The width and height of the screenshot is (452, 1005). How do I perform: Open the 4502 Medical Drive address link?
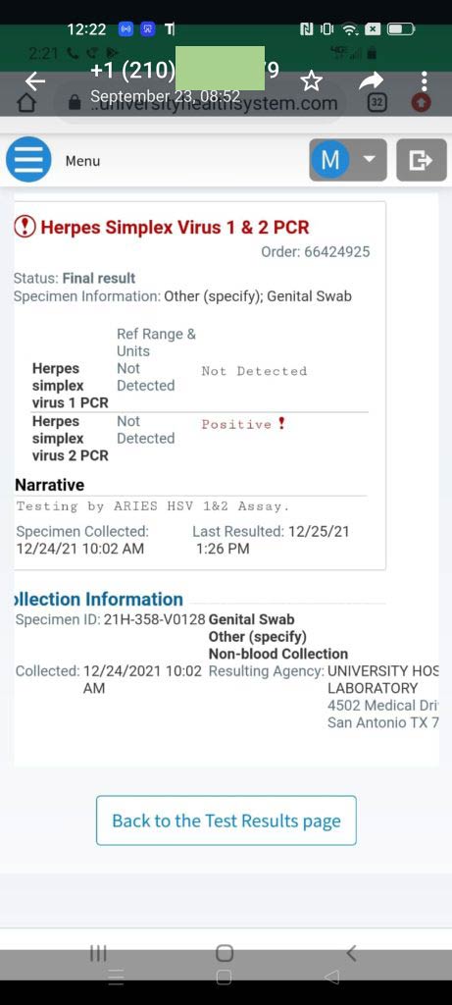[382, 705]
